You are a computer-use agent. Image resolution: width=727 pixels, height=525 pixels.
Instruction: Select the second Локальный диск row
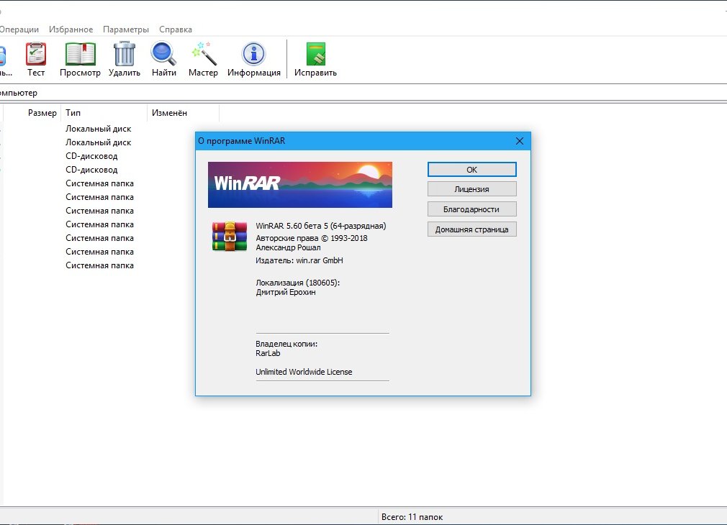(99, 142)
